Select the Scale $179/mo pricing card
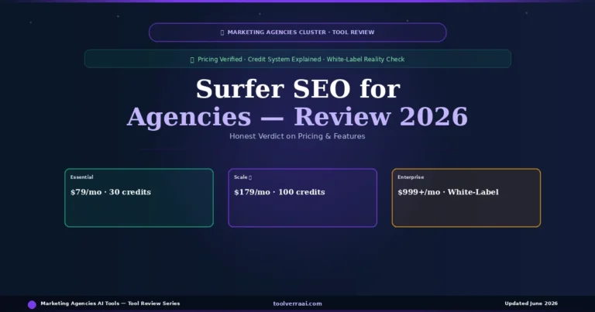Image resolution: width=595 pixels, height=312 pixels. coord(302,198)
